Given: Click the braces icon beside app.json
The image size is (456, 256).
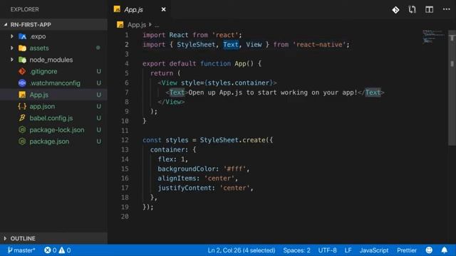Looking at the screenshot, I should tap(22, 106).
